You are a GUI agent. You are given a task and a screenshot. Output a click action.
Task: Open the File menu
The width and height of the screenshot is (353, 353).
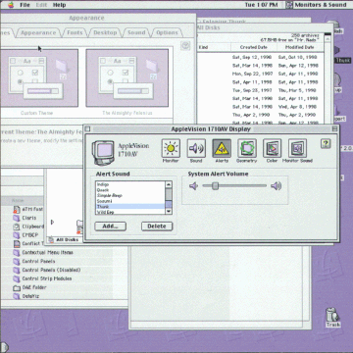[x=25, y=5]
